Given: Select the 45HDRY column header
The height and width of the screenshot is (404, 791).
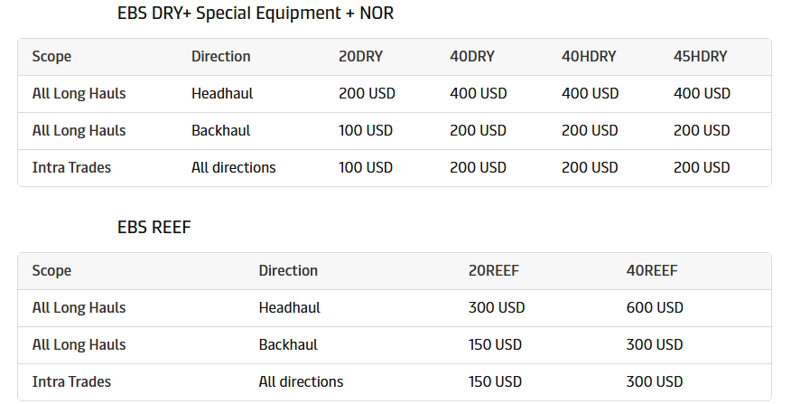Looking at the screenshot, I should 700,56.
